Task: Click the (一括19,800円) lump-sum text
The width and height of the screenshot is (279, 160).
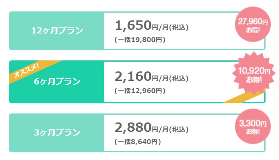Action: point(140,40)
